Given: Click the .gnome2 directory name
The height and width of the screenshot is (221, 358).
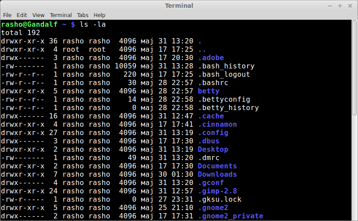Looking at the screenshot, I should 213,208.
